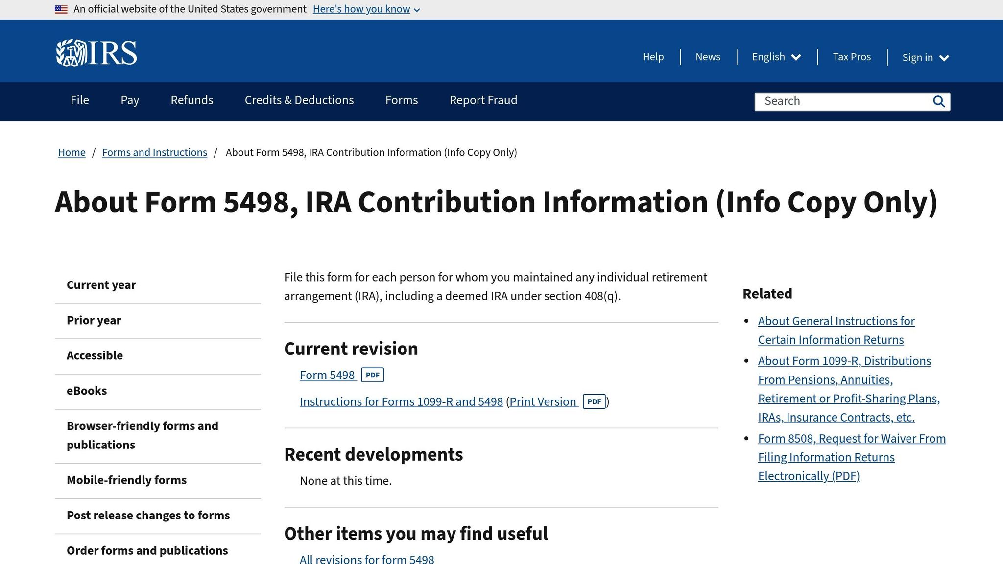The image size is (1003, 564).
Task: Click Report Fraud in navigation bar
Action: coord(483,100)
